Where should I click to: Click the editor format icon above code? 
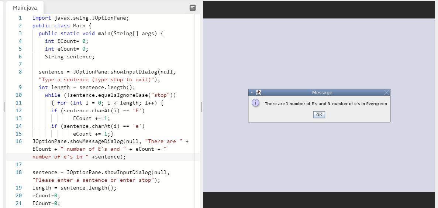pyautogui.click(x=193, y=8)
